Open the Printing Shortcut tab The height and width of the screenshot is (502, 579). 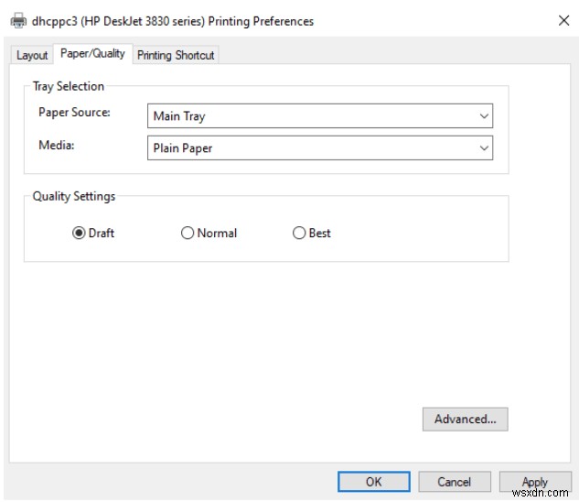click(176, 55)
